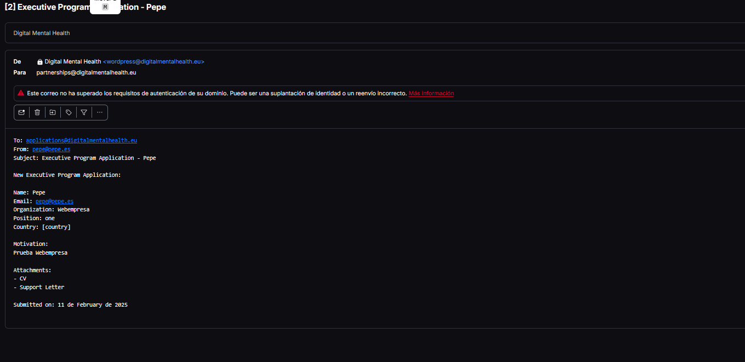Open more actions ellipsis menu
Screen dimensions: 745x362
(x=100, y=112)
